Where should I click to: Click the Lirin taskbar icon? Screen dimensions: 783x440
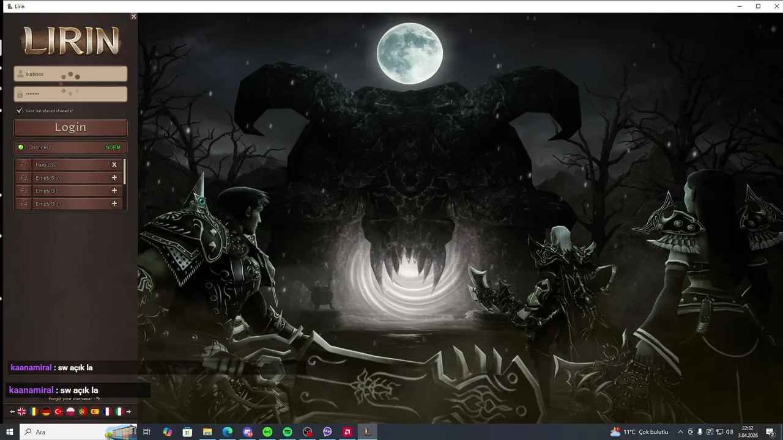(368, 432)
